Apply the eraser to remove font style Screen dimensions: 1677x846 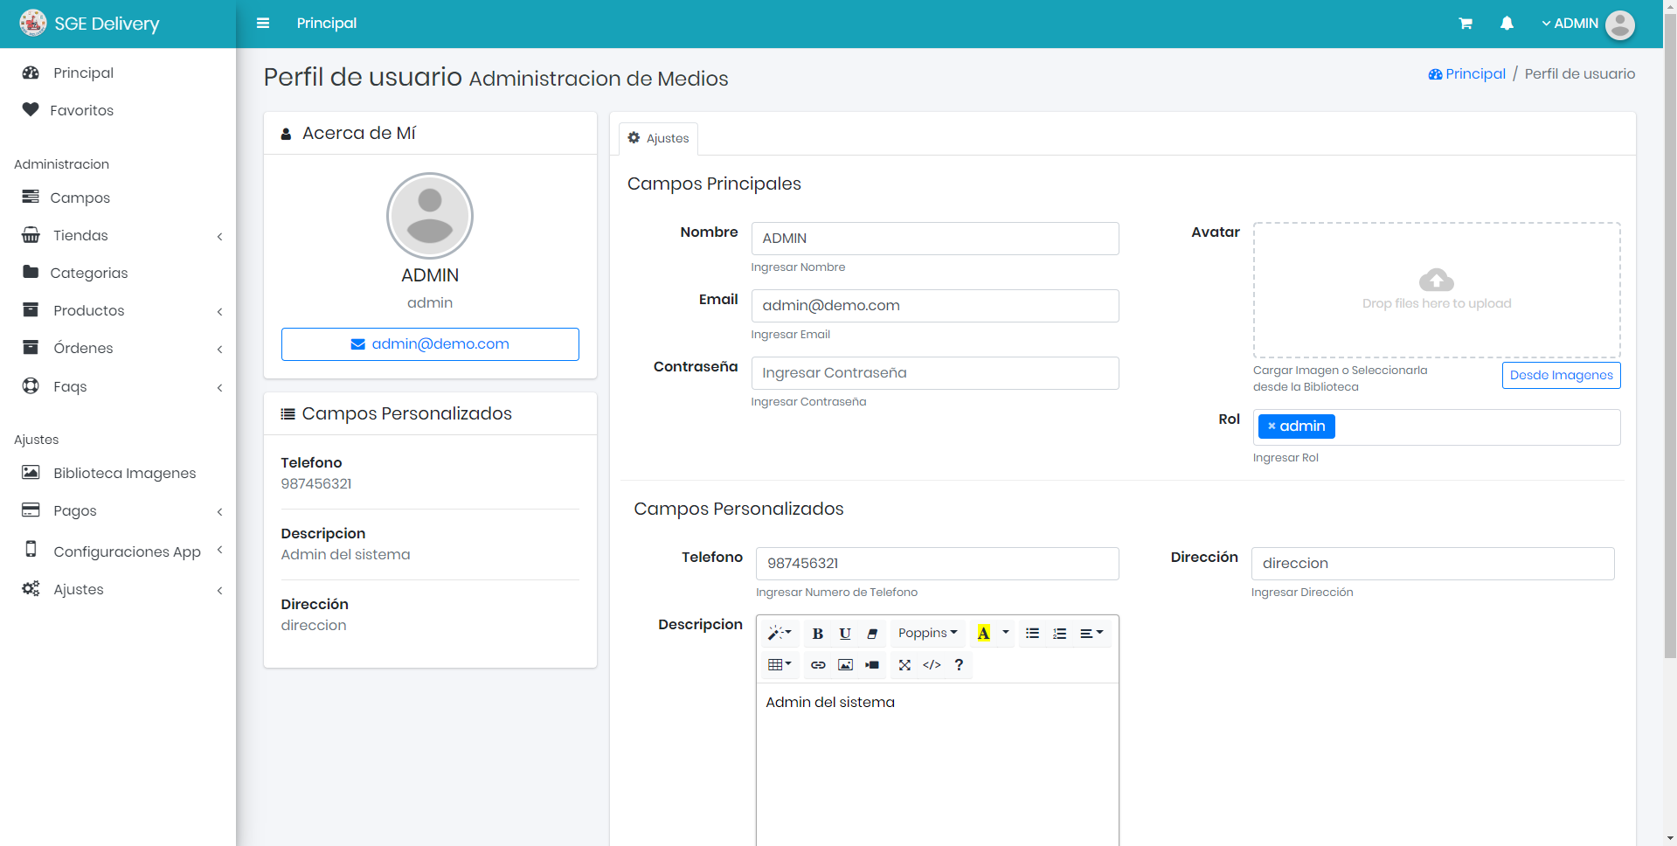pos(872,634)
